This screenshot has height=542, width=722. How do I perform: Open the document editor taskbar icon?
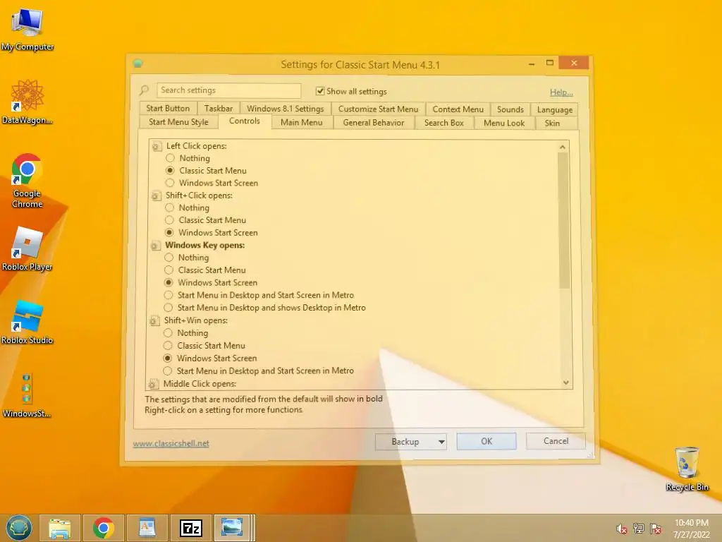pyautogui.click(x=147, y=528)
